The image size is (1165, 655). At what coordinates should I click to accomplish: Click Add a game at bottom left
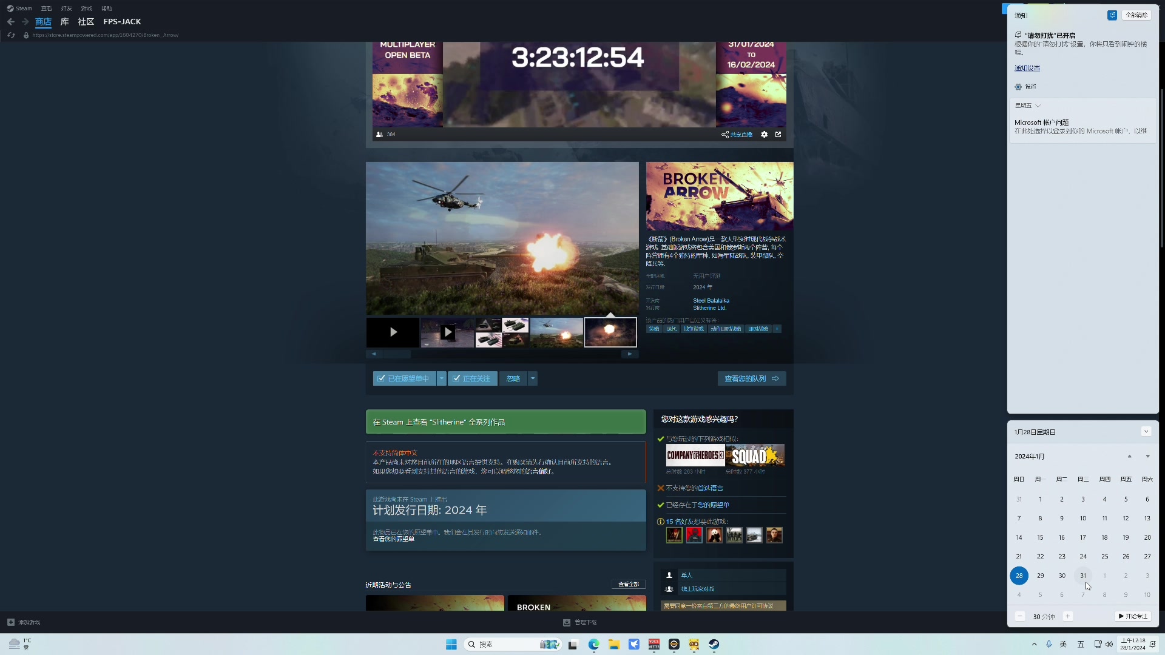[x=24, y=622]
